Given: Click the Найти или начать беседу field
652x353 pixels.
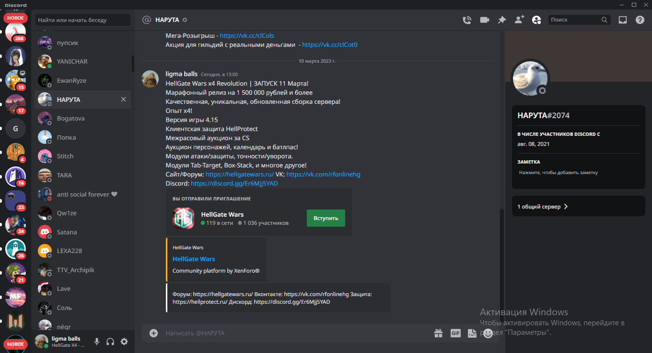Looking at the screenshot, I should tap(82, 20).
